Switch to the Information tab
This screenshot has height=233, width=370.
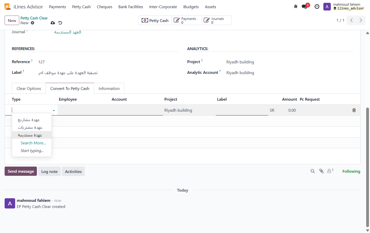tap(109, 88)
